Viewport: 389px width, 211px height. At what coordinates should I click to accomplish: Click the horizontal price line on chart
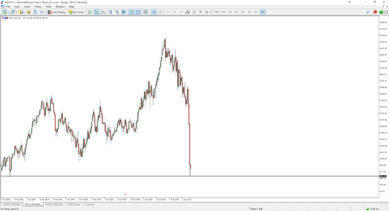point(190,176)
